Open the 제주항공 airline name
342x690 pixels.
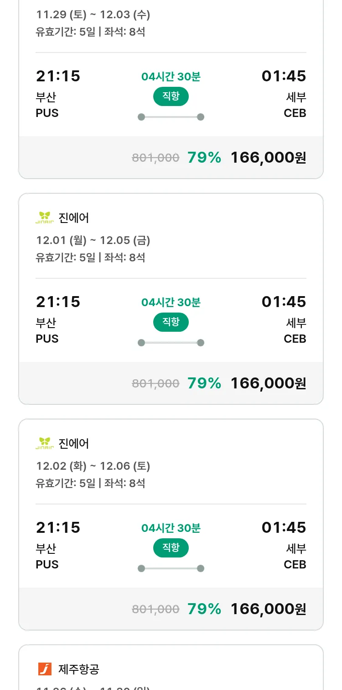click(79, 669)
